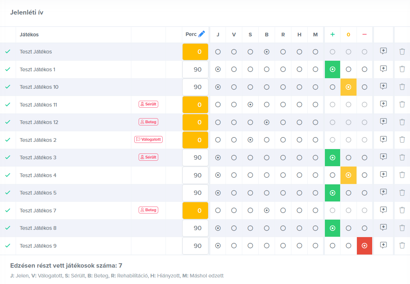
Task: Add a comment for Teszt Játékos 1
Action: tap(383, 69)
